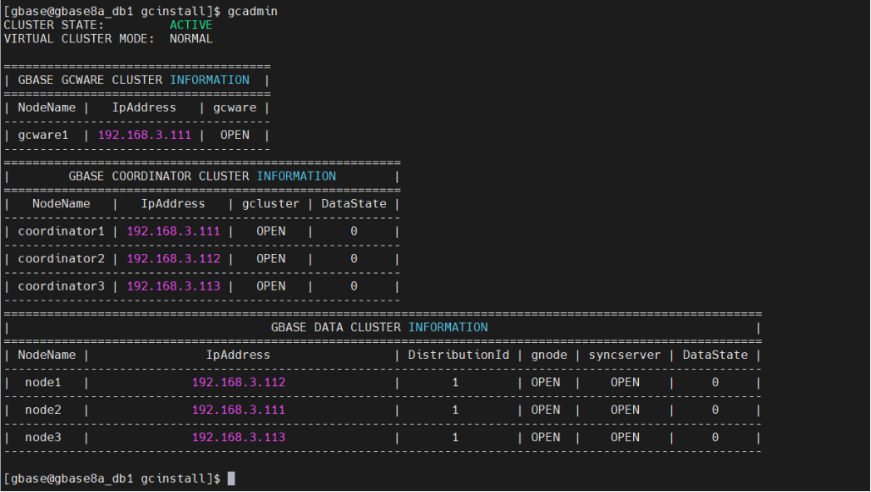
Task: Select the IP address in the node2 row
Action: pyautogui.click(x=238, y=410)
